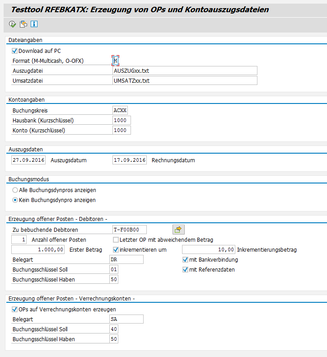Toggle the Download auf PC checkbox

[x=15, y=51]
